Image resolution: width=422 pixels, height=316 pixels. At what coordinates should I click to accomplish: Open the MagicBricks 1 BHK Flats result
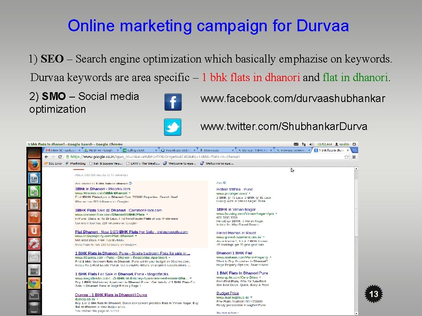pos(122,274)
